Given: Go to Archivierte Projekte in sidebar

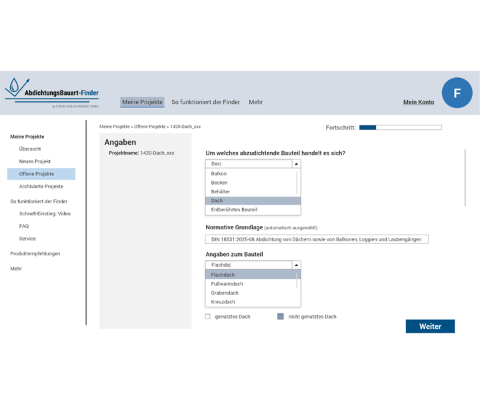Looking at the screenshot, I should (x=41, y=187).
